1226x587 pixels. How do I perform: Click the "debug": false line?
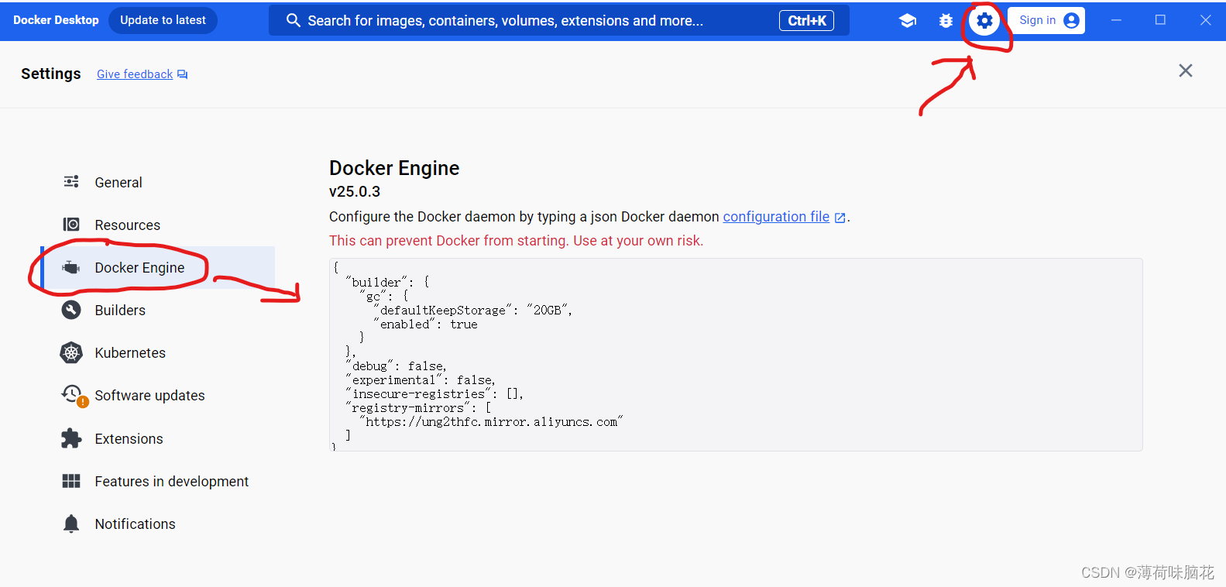[396, 366]
